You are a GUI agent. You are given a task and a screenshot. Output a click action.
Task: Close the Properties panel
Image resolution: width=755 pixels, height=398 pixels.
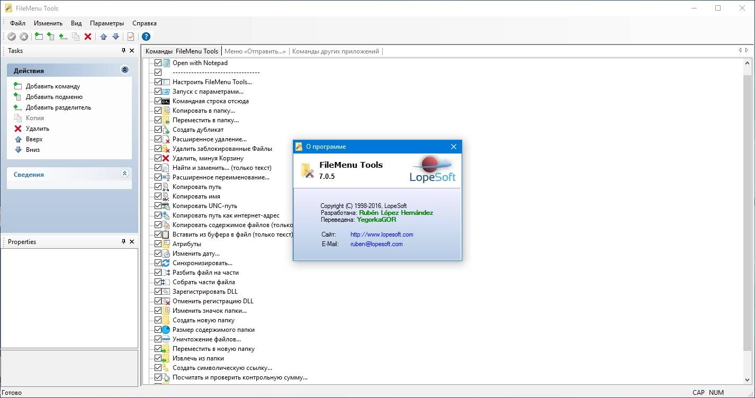pos(132,242)
